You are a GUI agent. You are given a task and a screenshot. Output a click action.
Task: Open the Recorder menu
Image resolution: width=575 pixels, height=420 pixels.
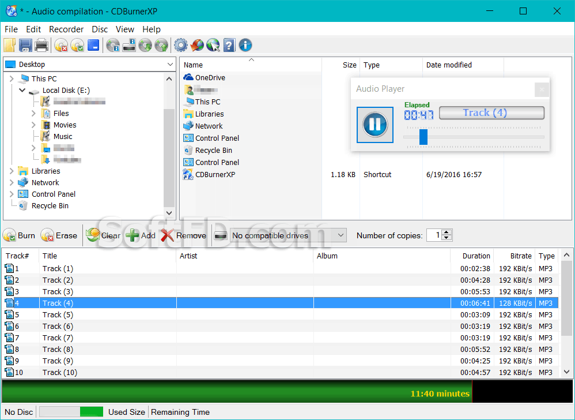(x=66, y=29)
